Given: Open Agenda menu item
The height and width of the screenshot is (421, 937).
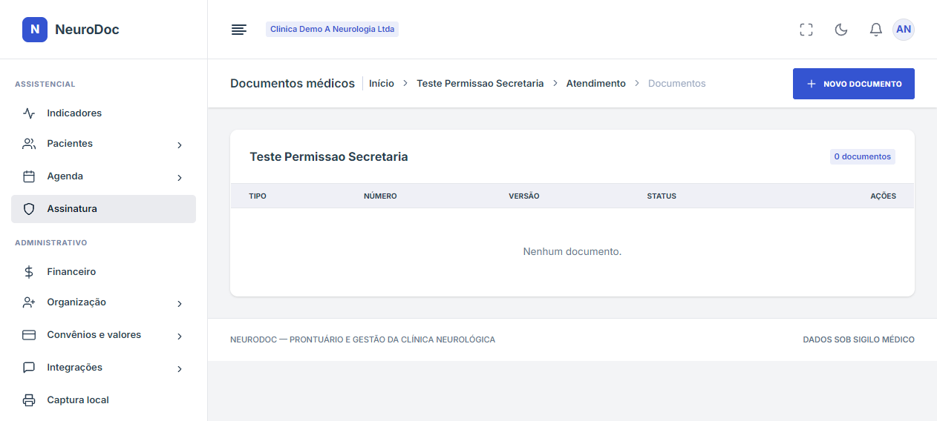Looking at the screenshot, I should pyautogui.click(x=103, y=176).
